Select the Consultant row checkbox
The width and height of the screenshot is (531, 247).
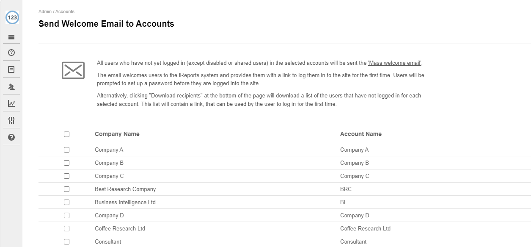coord(66,242)
